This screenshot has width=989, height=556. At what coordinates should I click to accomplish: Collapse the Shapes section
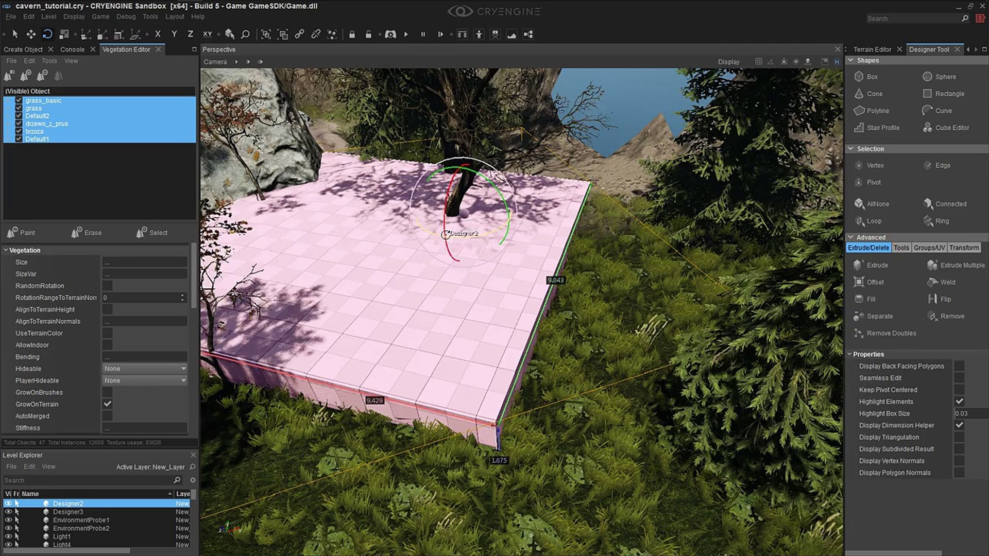851,60
